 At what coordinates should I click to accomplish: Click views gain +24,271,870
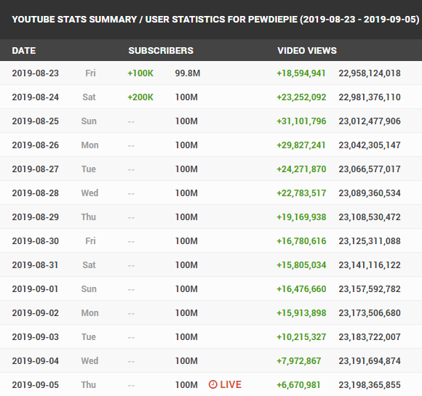tap(301, 169)
